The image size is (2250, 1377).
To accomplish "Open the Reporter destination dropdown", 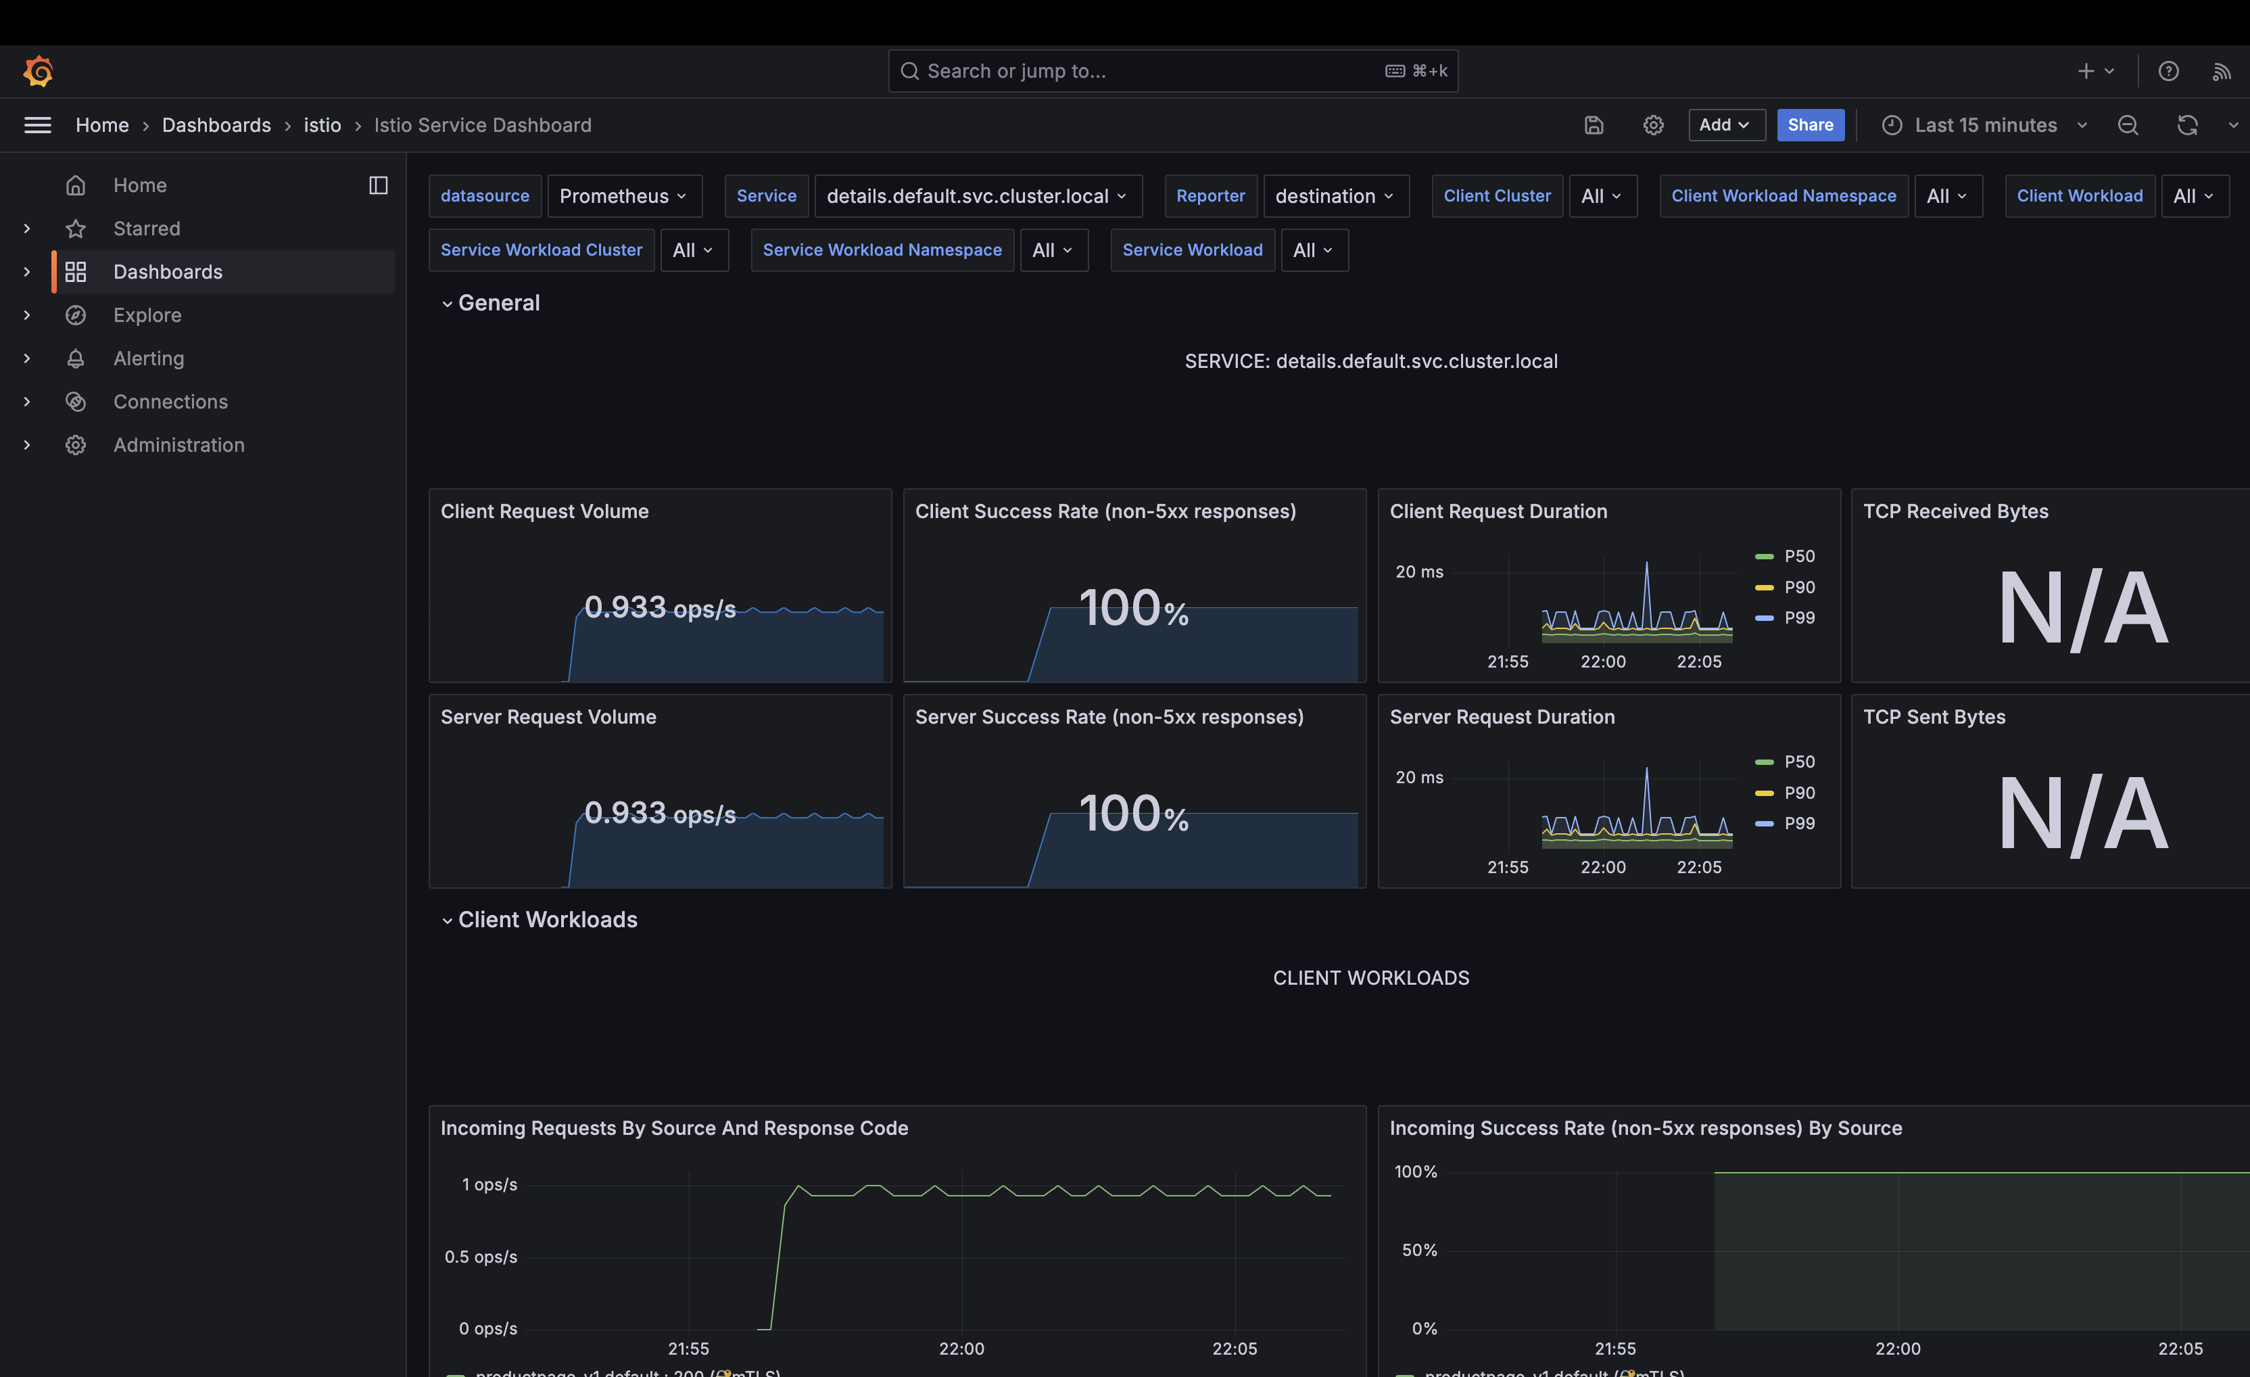I will coord(1336,196).
